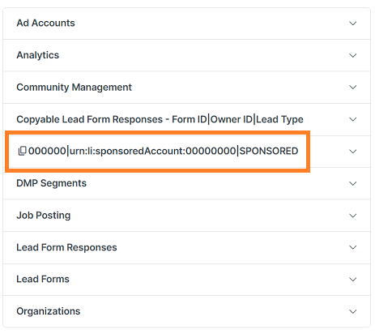This screenshot has height=334, width=375.
Task: Open the Job Posting chevron
Action: click(353, 216)
